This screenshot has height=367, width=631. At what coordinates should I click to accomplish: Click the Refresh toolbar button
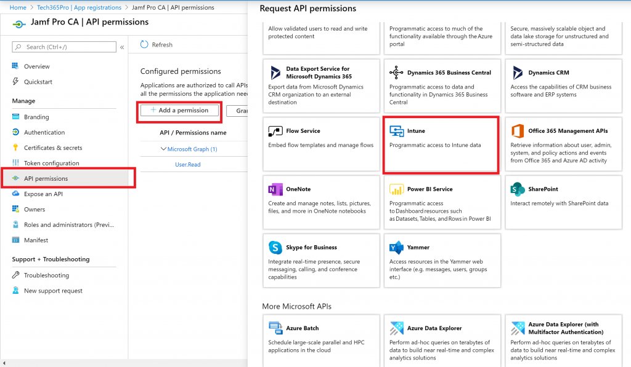coord(157,45)
